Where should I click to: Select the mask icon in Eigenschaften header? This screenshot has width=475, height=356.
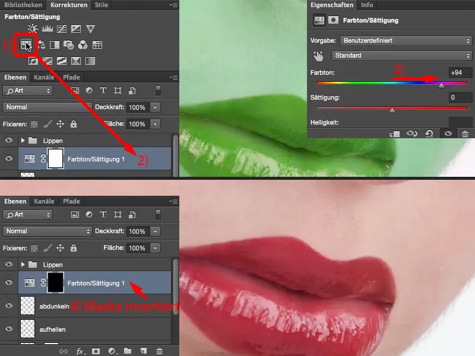pyautogui.click(x=333, y=20)
